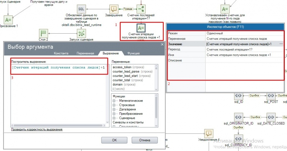The width and height of the screenshot is (287, 151).
Task: Click the 'Правда' transition label
Action: pos(128,9)
